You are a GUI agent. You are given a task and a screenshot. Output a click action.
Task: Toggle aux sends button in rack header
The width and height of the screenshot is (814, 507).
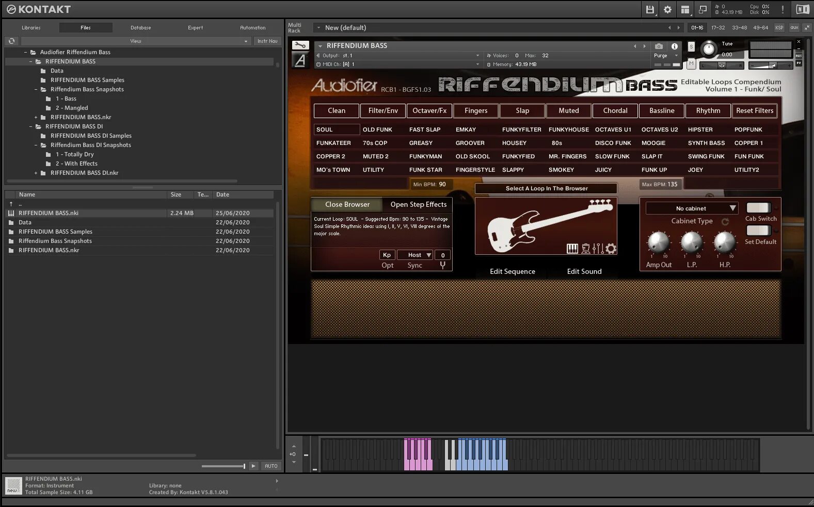tap(794, 28)
